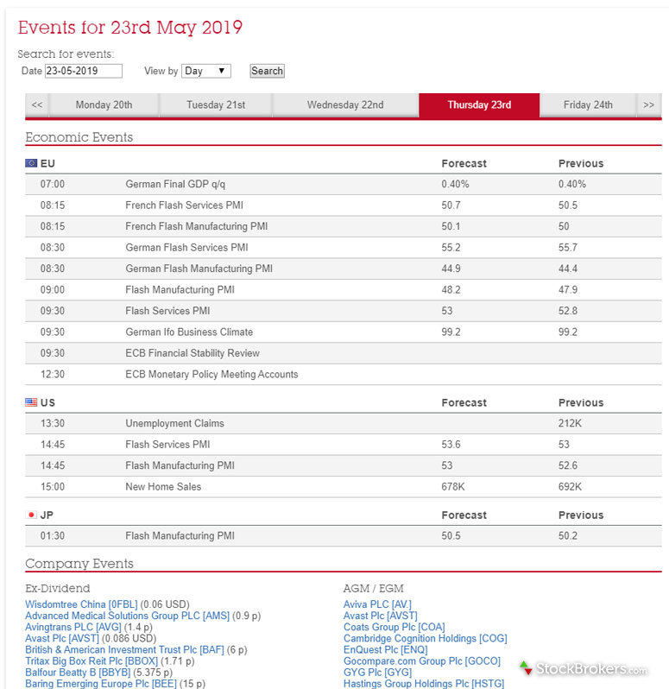
Task: Open Hastings Group Holdings Plc link
Action: [x=424, y=684]
